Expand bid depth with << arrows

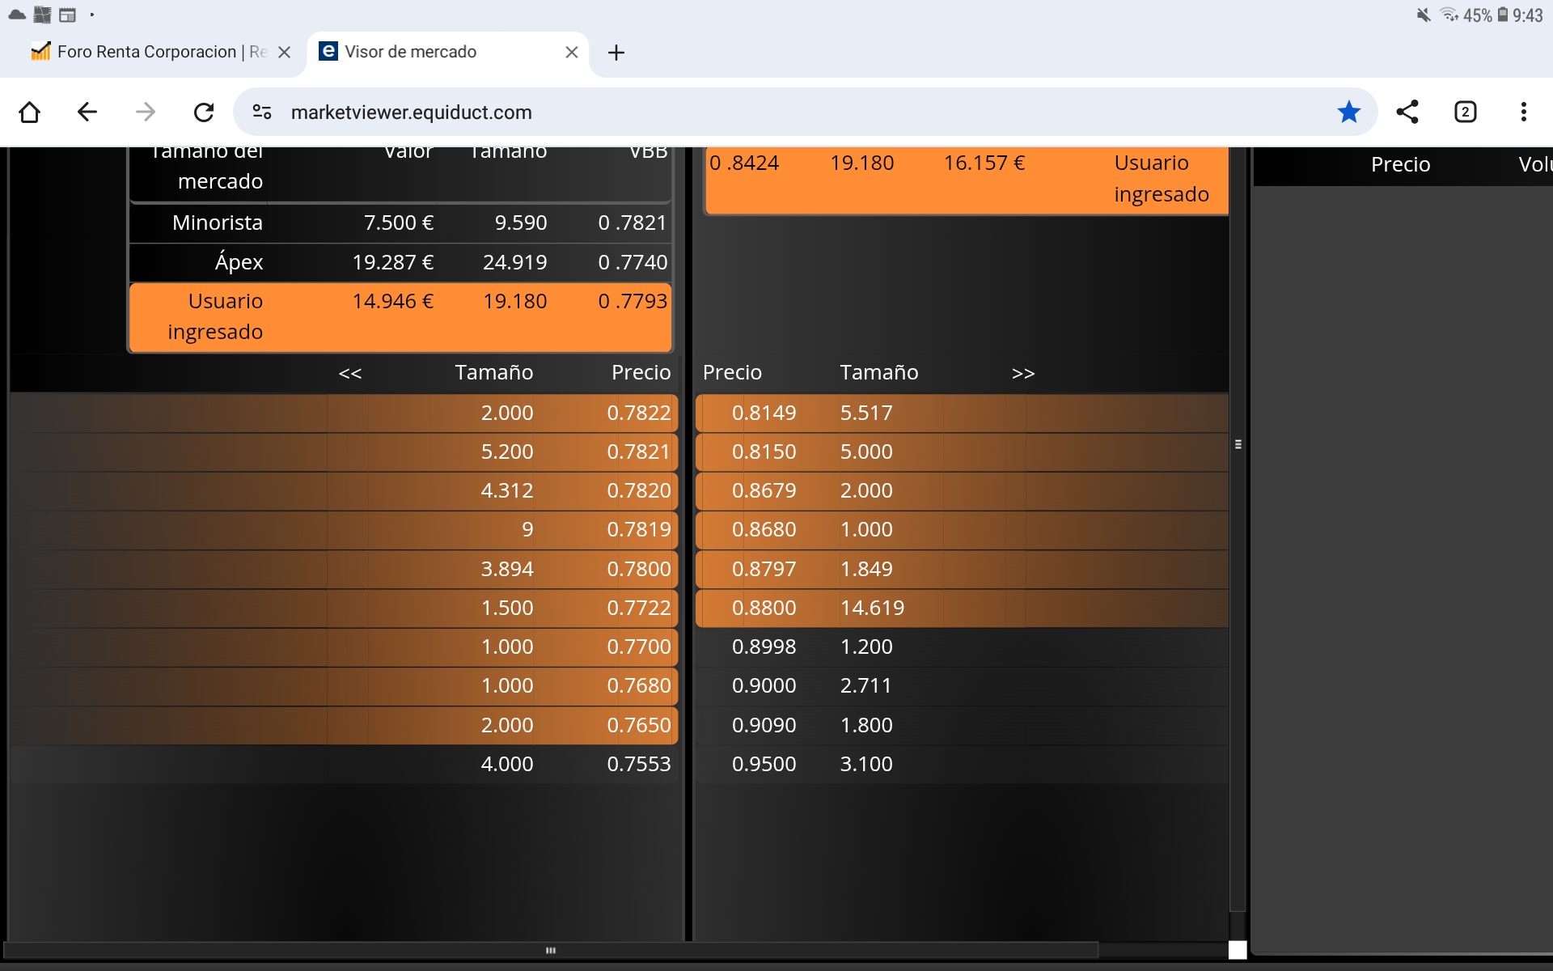tap(350, 374)
